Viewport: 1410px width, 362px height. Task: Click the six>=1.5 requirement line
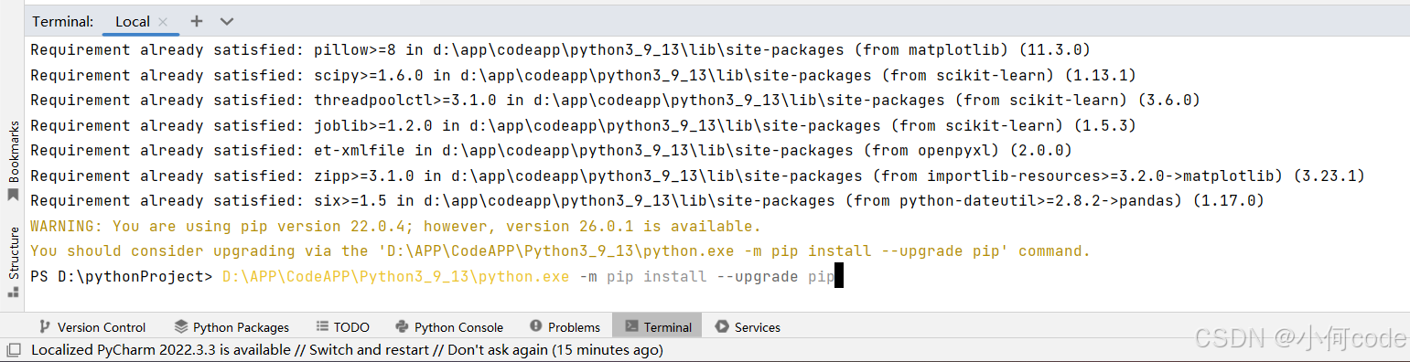[x=648, y=200]
